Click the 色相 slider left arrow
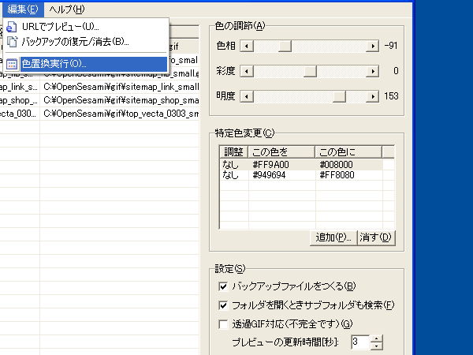This screenshot has height=355, width=473. coord(247,47)
